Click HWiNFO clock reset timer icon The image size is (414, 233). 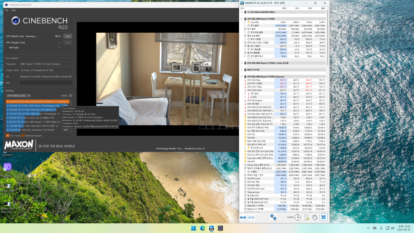[298, 217]
